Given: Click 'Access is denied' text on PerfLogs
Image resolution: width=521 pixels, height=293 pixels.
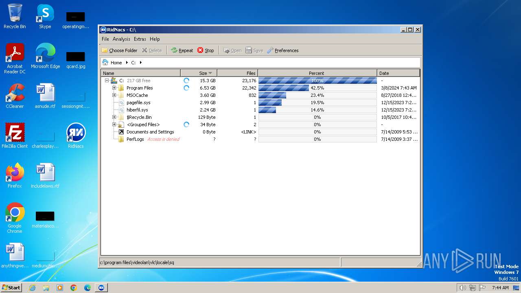Looking at the screenshot, I should [x=163, y=139].
